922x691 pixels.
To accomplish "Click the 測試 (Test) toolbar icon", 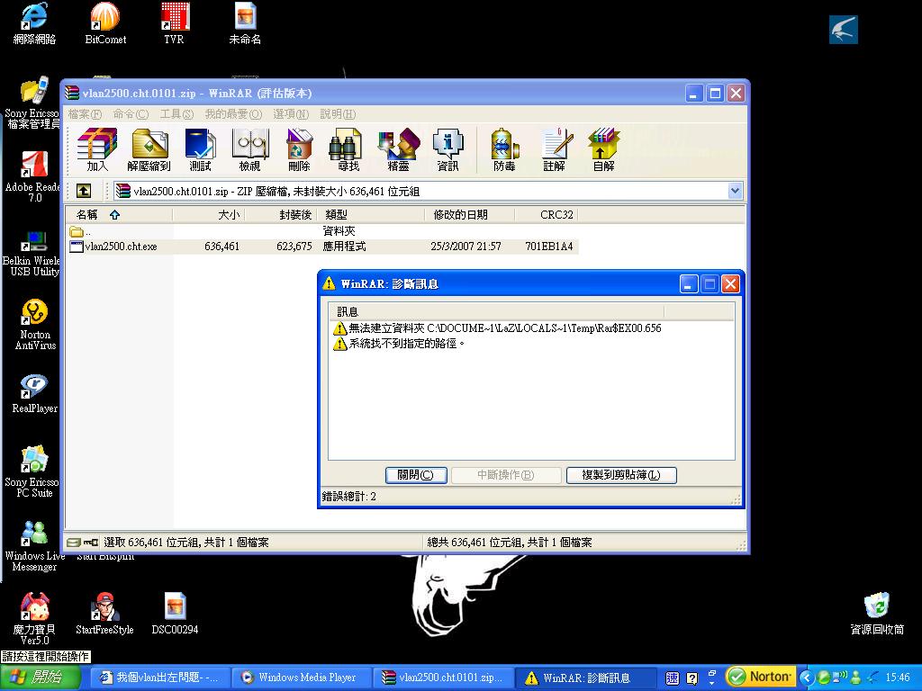I will pyautogui.click(x=200, y=149).
